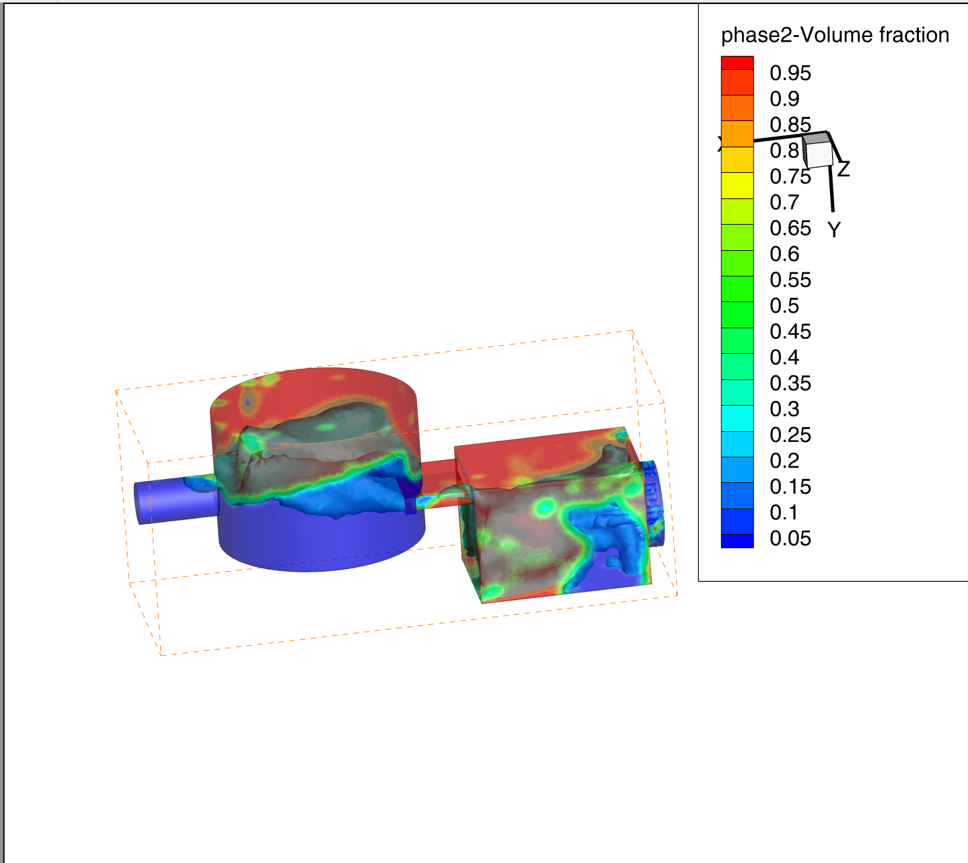
Task: Click the 0.25 legend value label
Action: pyautogui.click(x=790, y=435)
